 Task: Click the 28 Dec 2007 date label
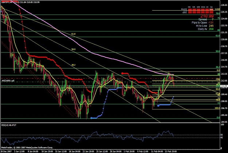coord(6,152)
